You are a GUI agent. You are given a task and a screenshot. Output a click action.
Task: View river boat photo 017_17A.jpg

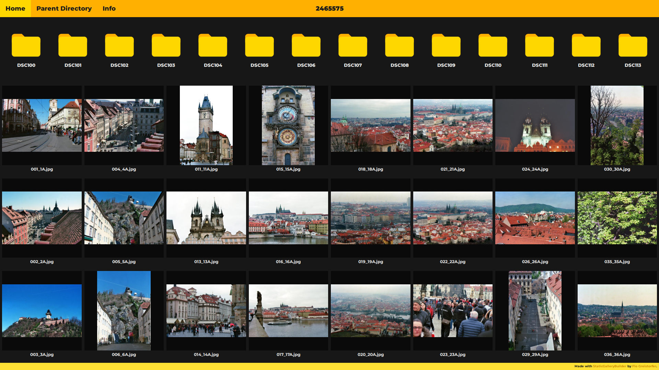click(288, 311)
